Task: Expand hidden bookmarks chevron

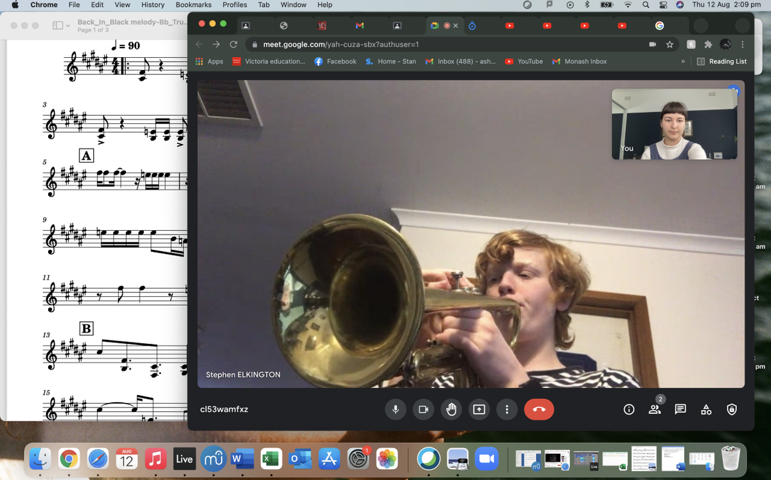Action: [x=682, y=62]
